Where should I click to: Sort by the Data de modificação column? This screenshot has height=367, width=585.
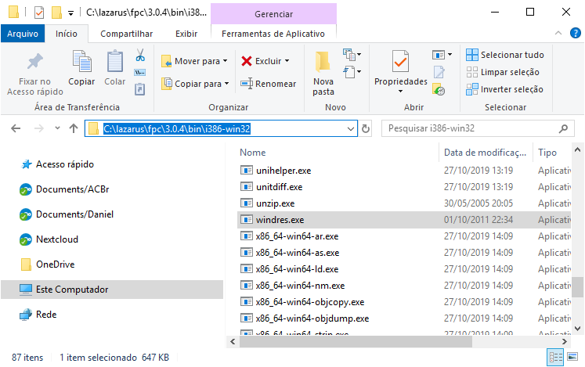[x=486, y=153]
